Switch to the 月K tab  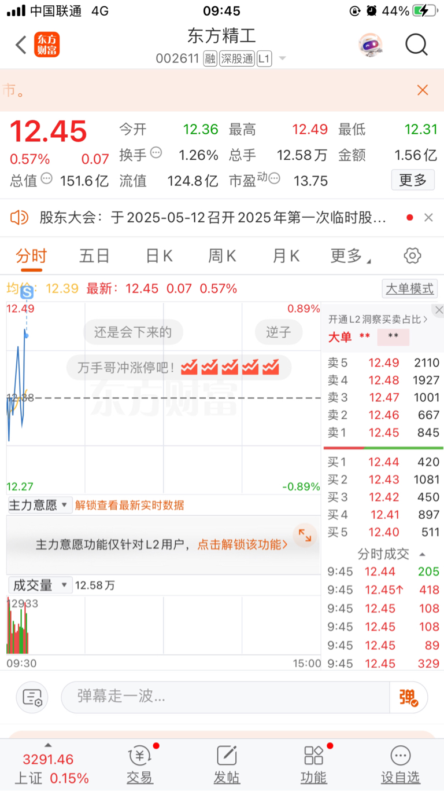point(286,256)
